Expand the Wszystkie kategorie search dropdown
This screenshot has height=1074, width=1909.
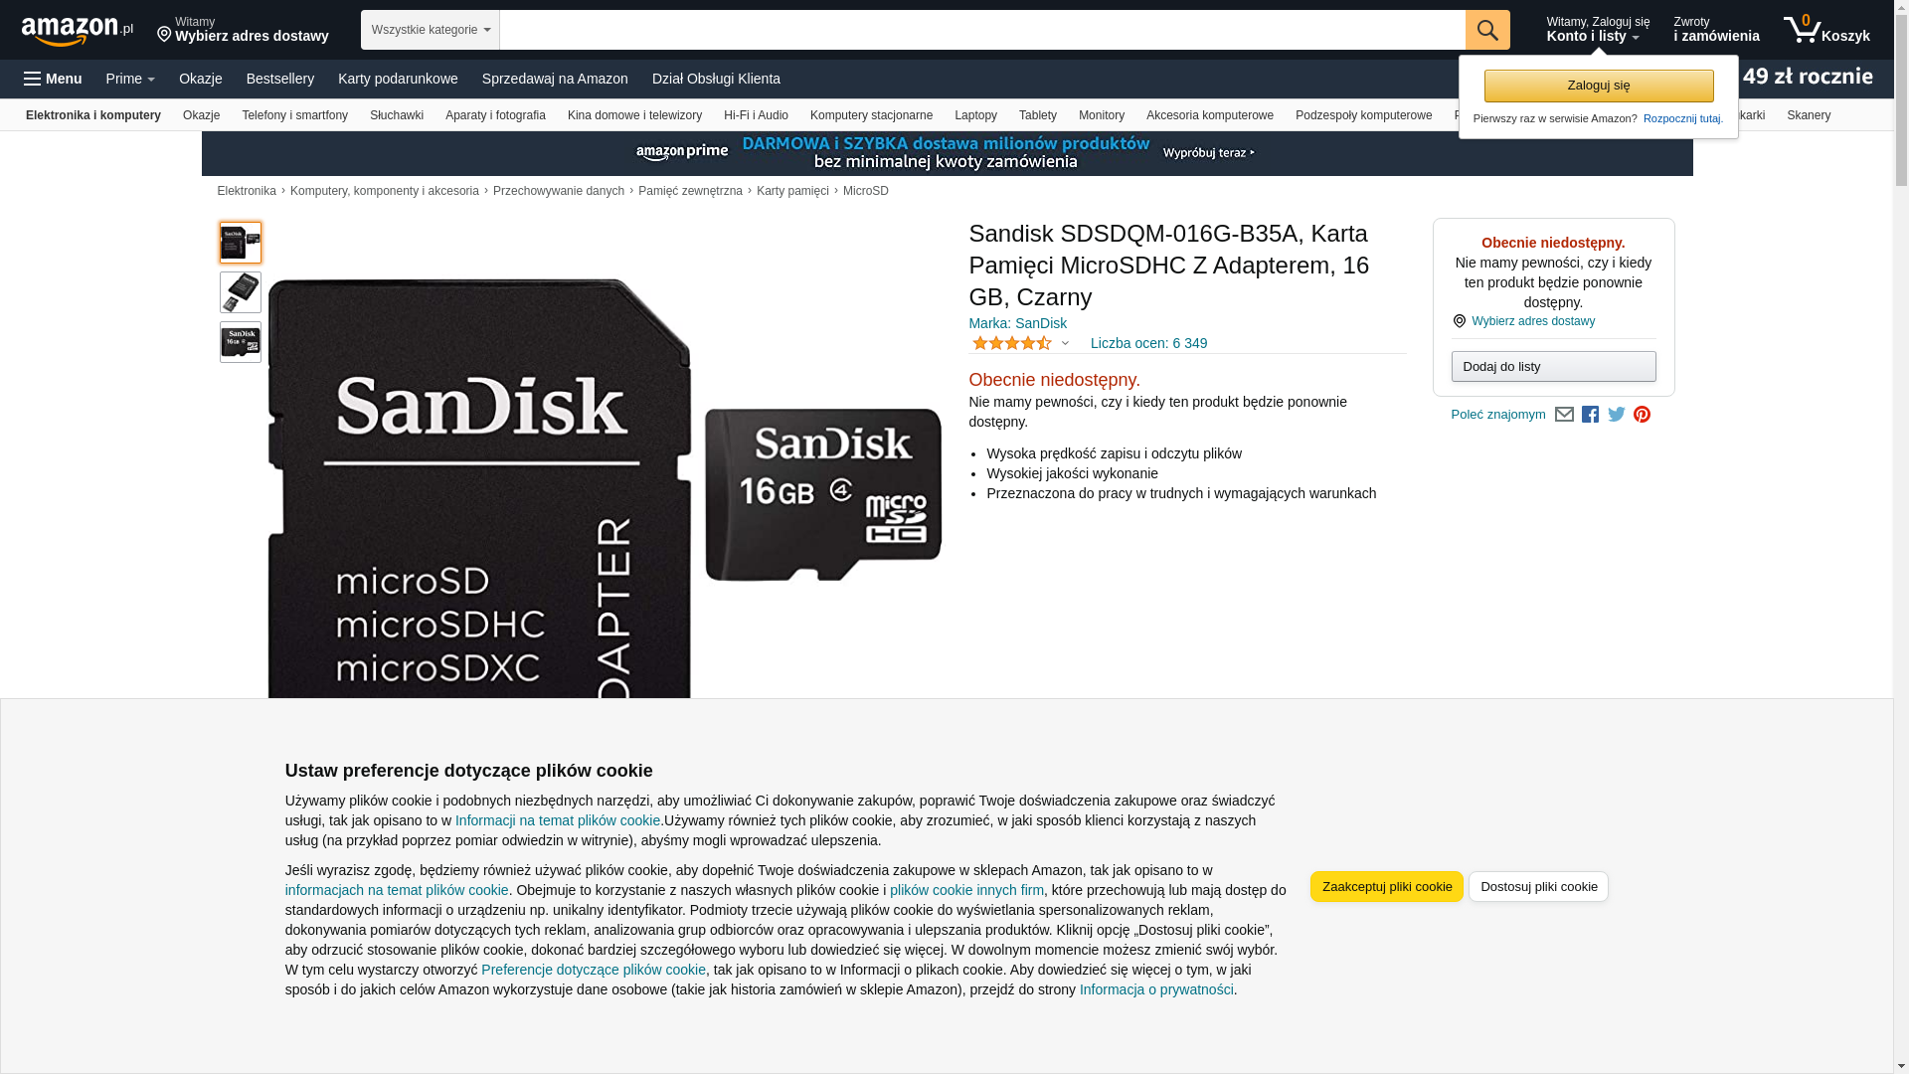tap(430, 30)
